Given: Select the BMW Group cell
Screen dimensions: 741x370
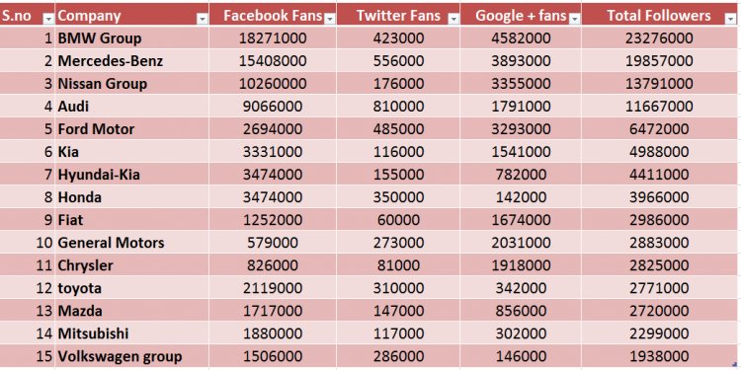Looking at the screenshot, I should pyautogui.click(x=131, y=38).
